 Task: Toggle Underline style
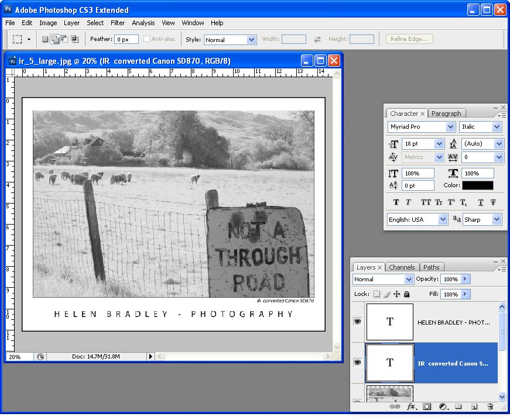pos(480,202)
